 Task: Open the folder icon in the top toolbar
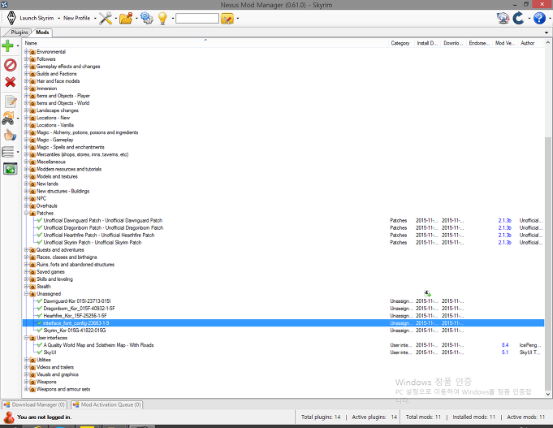pos(126,18)
